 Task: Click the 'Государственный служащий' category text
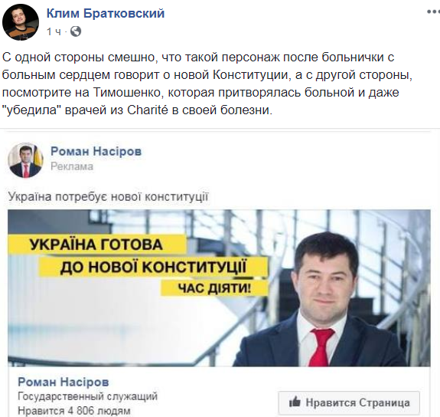coord(87,396)
